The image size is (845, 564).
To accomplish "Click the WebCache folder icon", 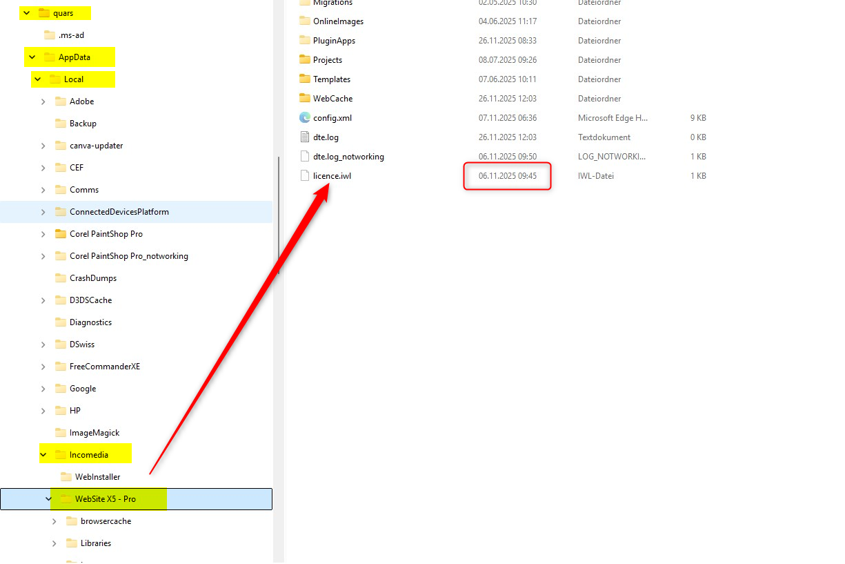I will (x=305, y=99).
